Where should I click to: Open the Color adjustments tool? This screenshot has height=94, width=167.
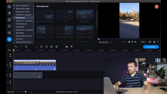click(51, 47)
